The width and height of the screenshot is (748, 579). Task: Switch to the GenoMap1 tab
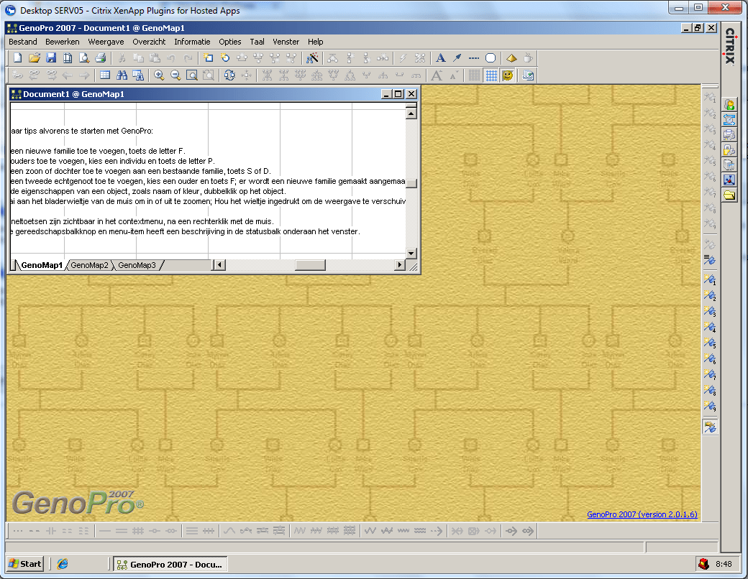(42, 265)
